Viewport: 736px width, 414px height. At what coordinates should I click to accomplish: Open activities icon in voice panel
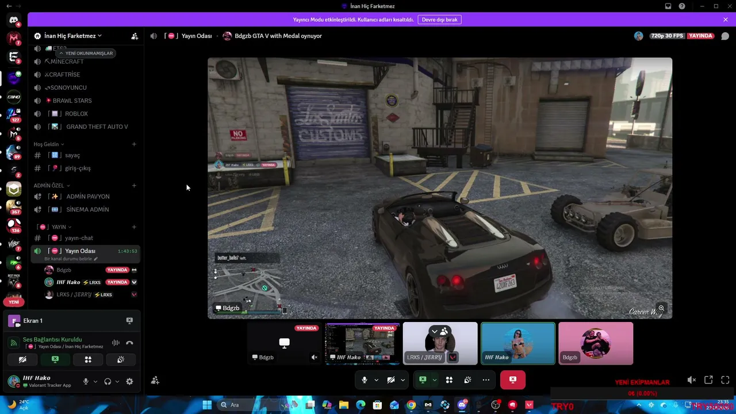point(88,359)
